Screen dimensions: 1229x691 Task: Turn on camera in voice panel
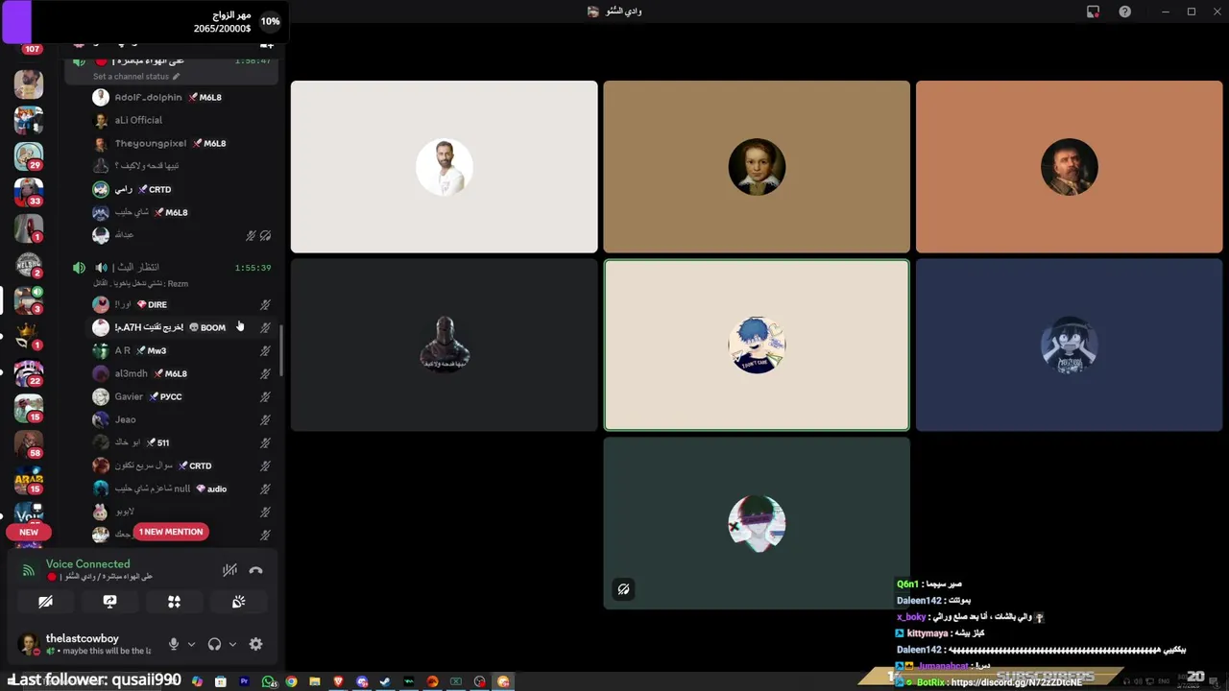click(x=45, y=602)
